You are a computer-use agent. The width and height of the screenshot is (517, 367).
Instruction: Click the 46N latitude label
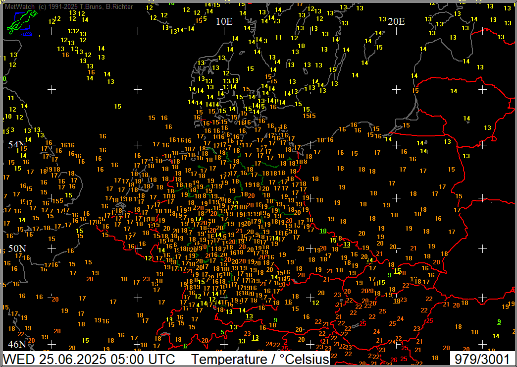(17, 344)
